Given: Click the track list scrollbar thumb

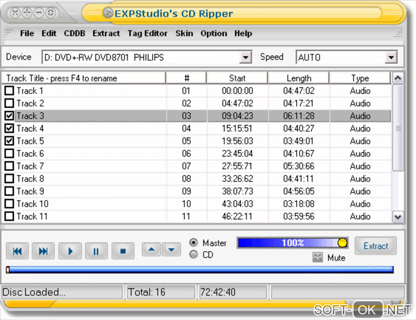Looking at the screenshot, I should click(398, 128).
